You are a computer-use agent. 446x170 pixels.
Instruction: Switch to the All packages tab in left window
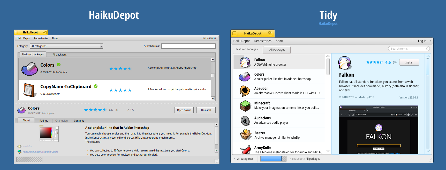(59, 55)
